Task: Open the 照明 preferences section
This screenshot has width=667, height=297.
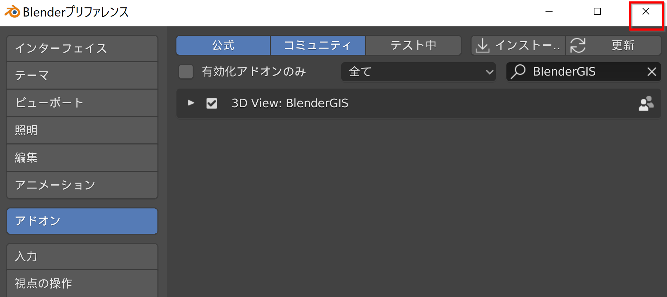Action: pyautogui.click(x=82, y=130)
